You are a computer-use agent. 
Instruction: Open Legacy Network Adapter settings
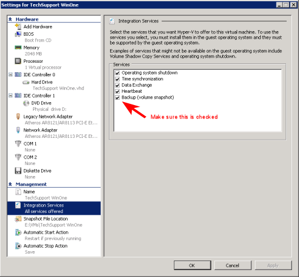[48, 117]
